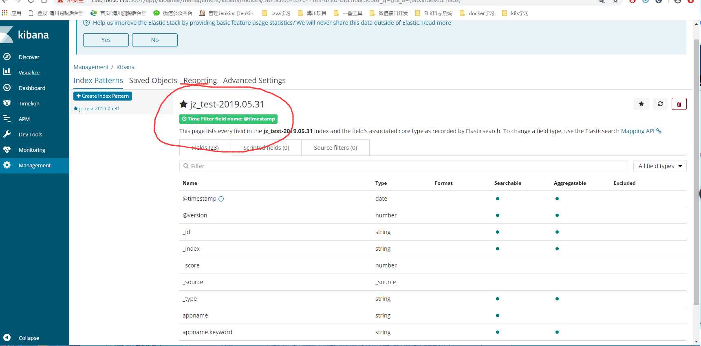This screenshot has width=701, height=346.
Task: Open the 一些工具 bookmark folder
Action: 348,13
